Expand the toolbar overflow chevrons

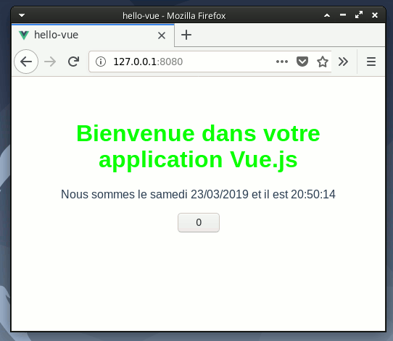(343, 62)
